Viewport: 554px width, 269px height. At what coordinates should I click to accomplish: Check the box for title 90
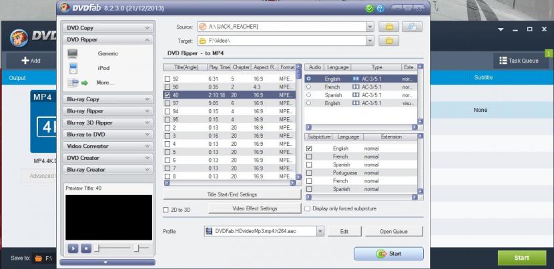coord(168,87)
